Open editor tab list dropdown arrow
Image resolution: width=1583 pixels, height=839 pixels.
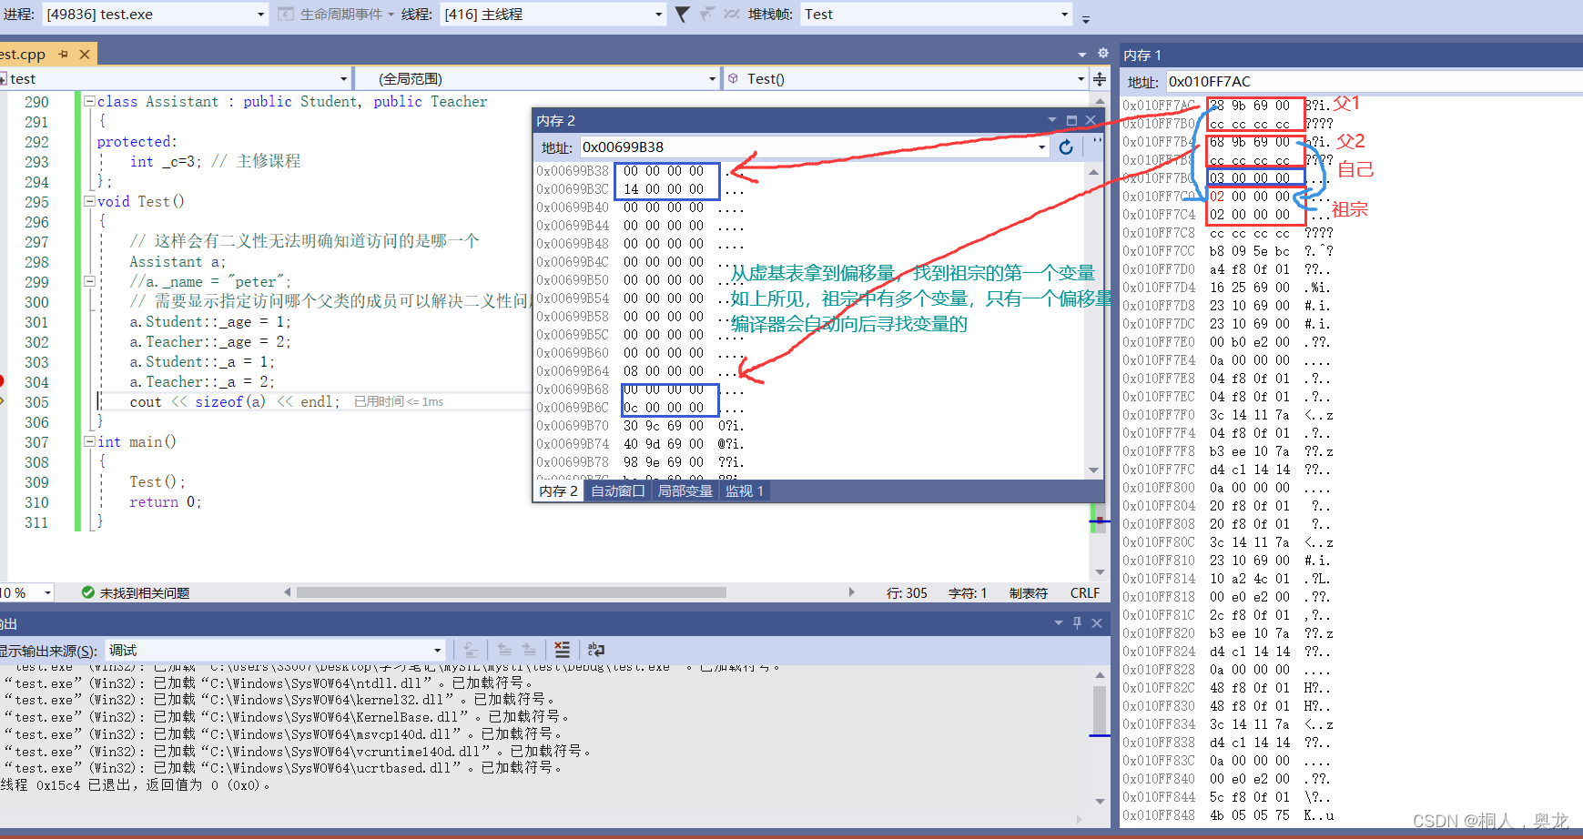(1082, 55)
